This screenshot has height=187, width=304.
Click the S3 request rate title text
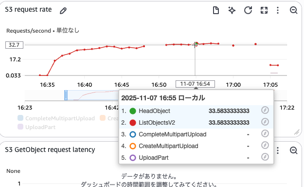(28, 10)
